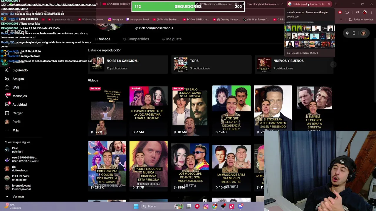Switch to the Vídeos profile tab
The width and height of the screenshot is (376, 211).
tap(103, 39)
